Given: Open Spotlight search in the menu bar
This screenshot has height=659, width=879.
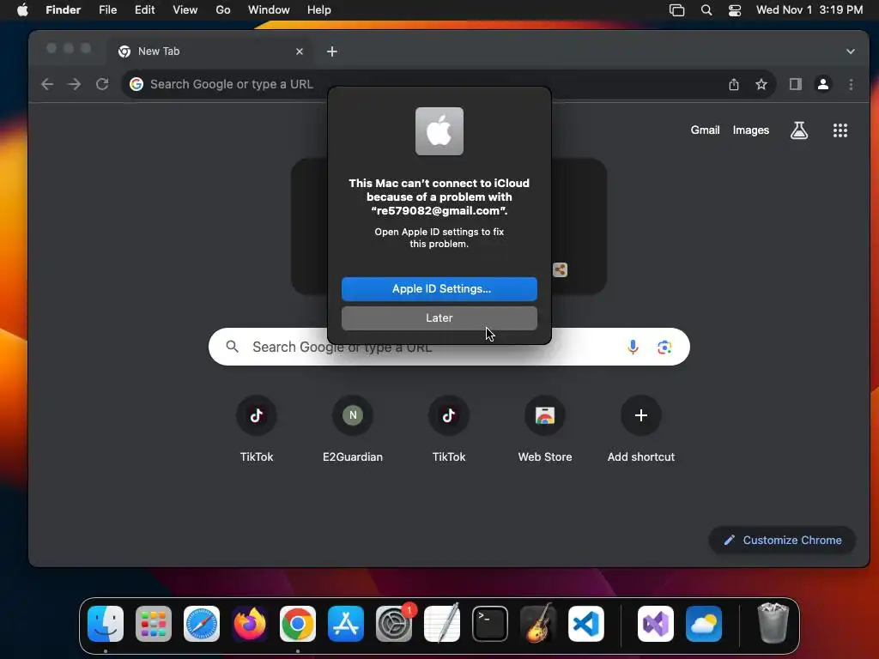Looking at the screenshot, I should pos(706,10).
